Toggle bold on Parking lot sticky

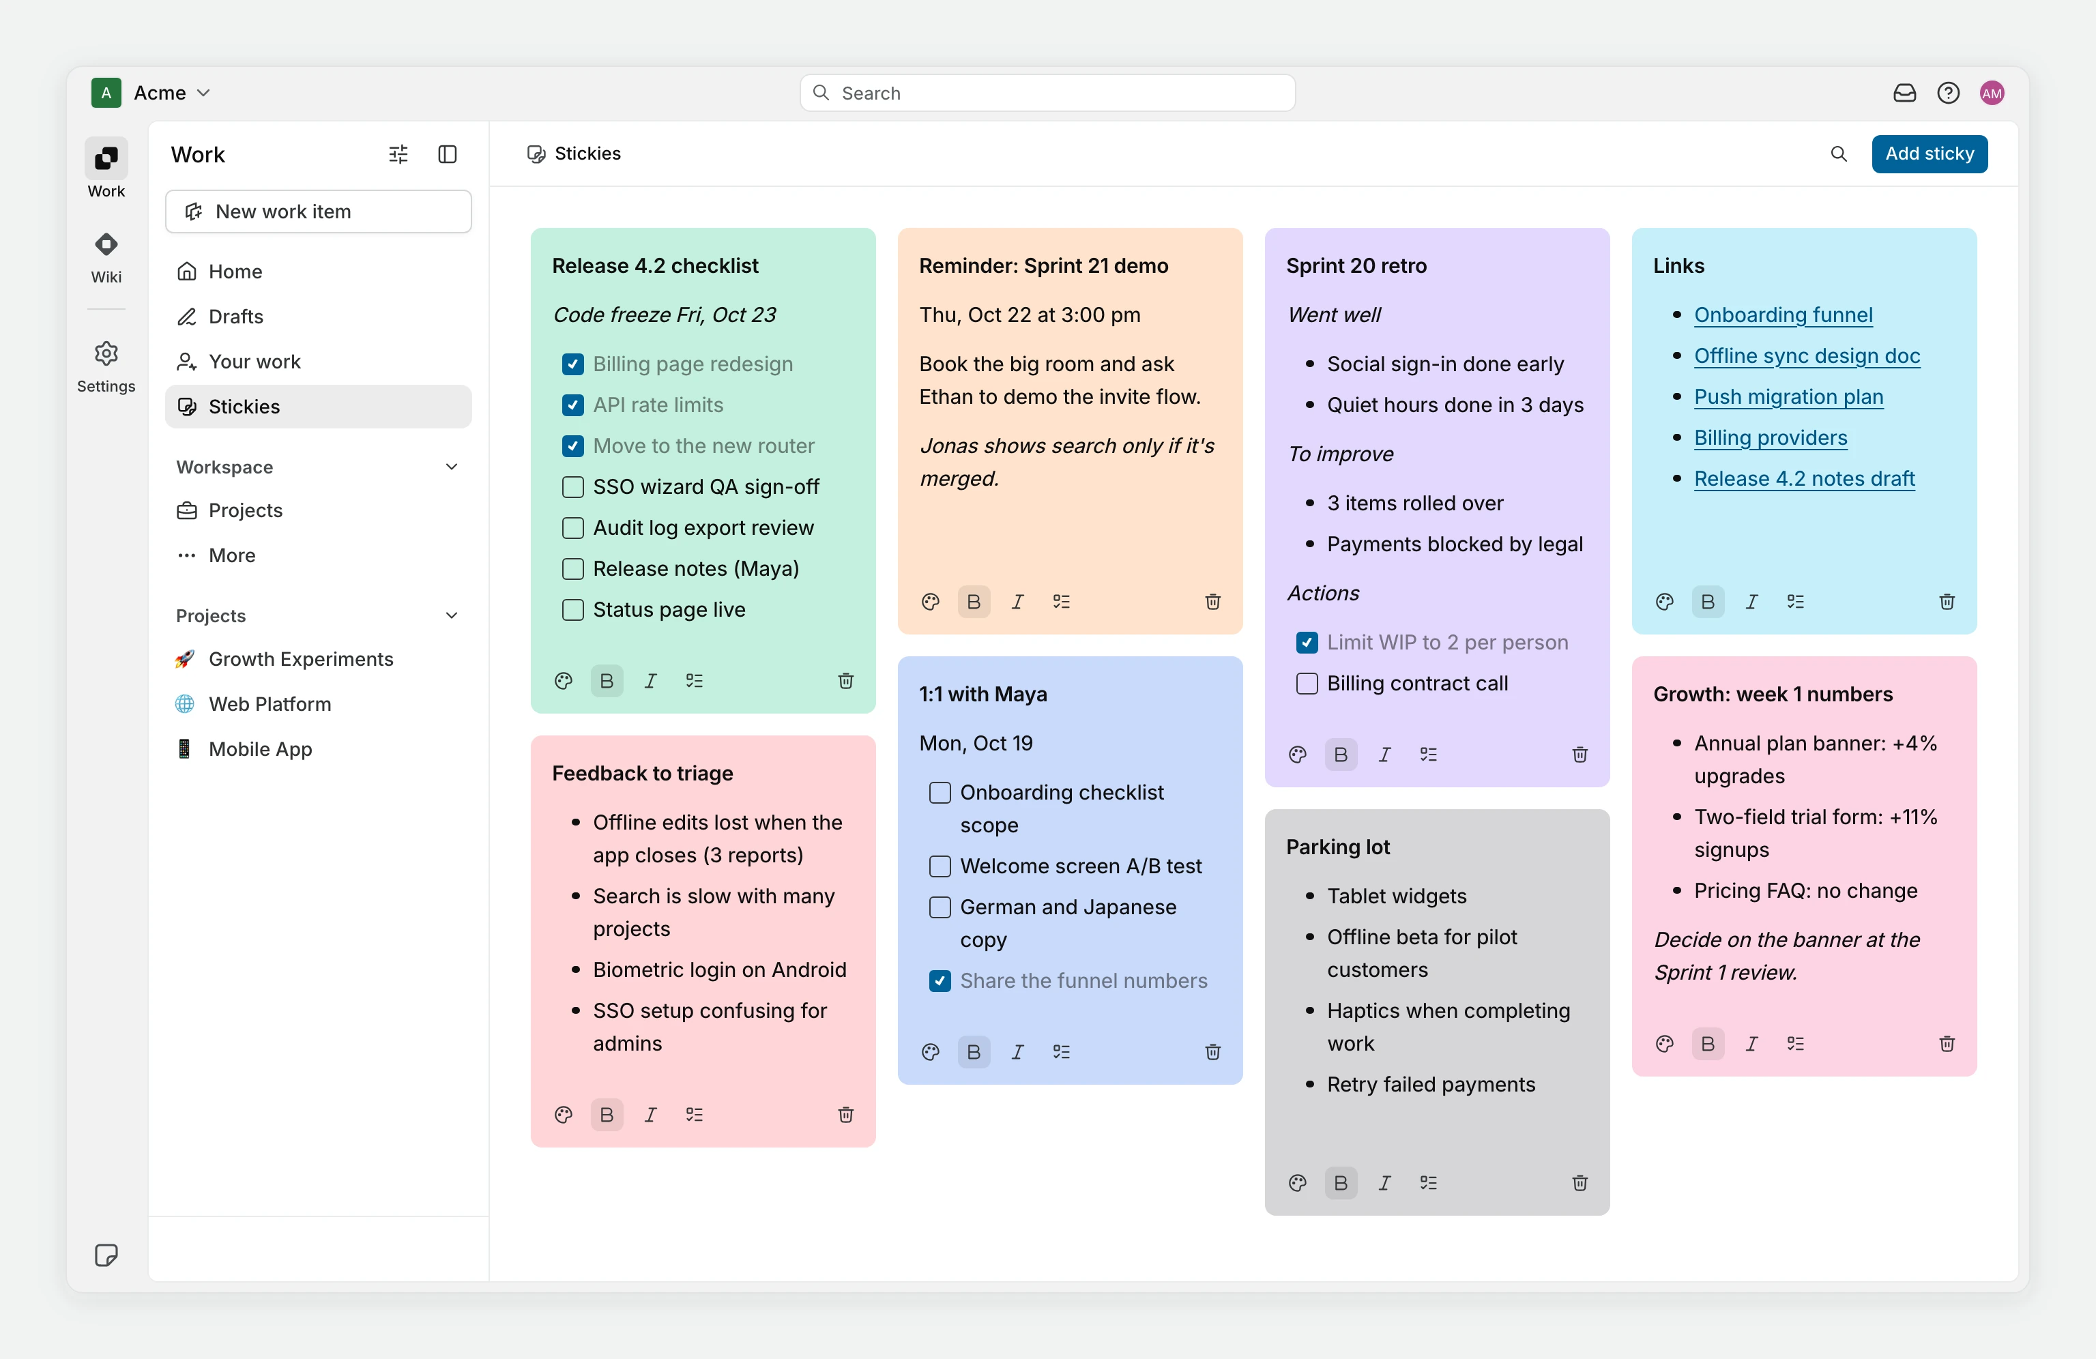point(1341,1183)
